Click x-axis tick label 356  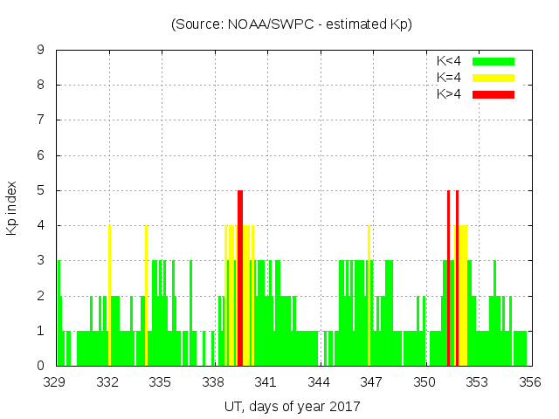pos(529,382)
